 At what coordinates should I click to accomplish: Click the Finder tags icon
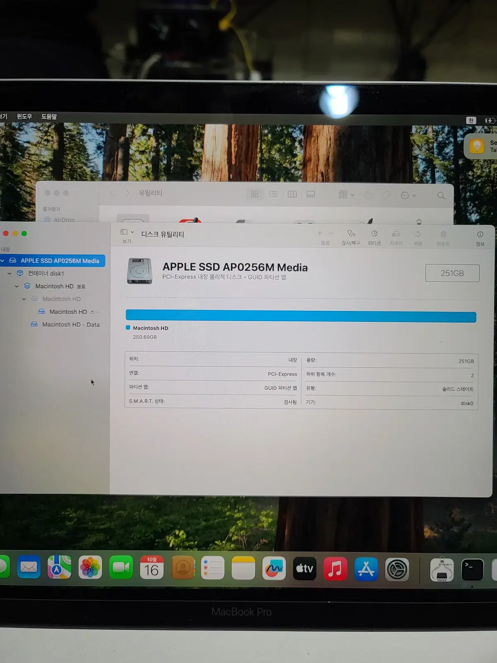click(386, 195)
